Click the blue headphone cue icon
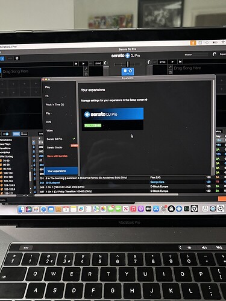This screenshot has width=226, height=301. [x=128, y=71]
